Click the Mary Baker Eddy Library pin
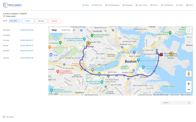 108,76
